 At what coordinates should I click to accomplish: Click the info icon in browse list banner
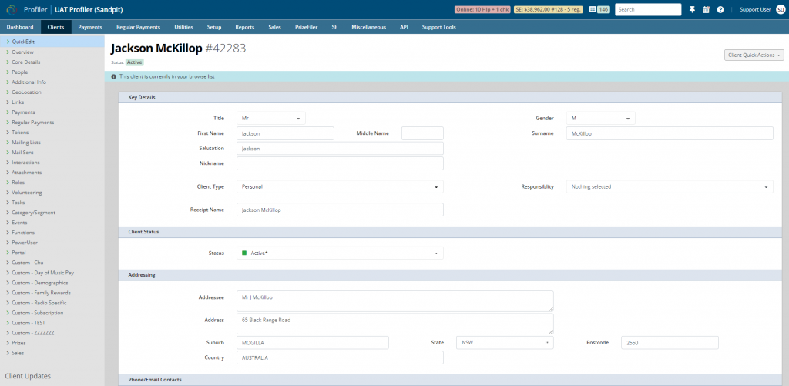pos(114,76)
